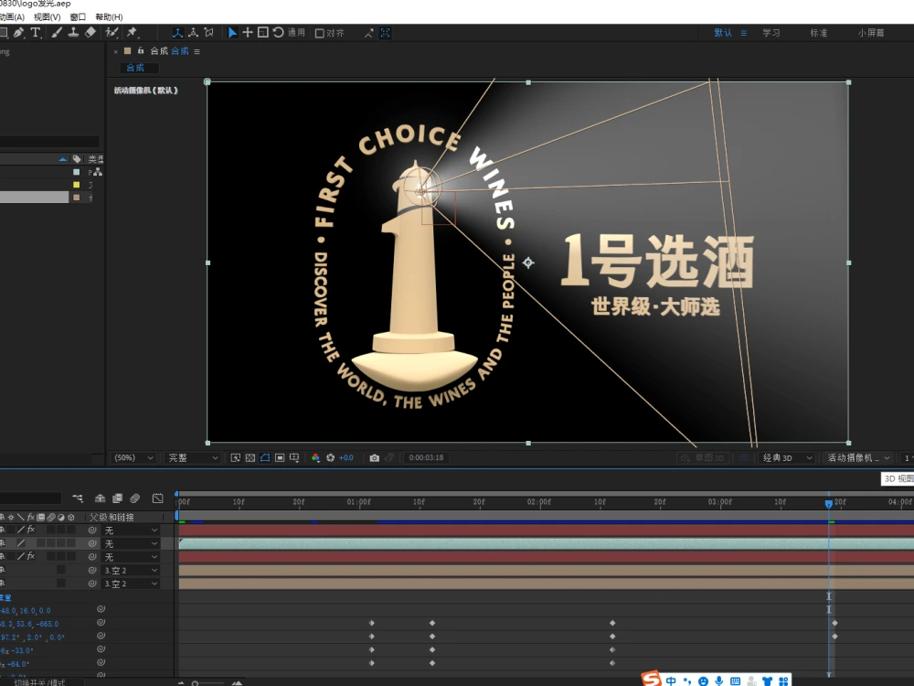Click the show channel RGB icon
The width and height of the screenshot is (914, 686).
tap(315, 458)
